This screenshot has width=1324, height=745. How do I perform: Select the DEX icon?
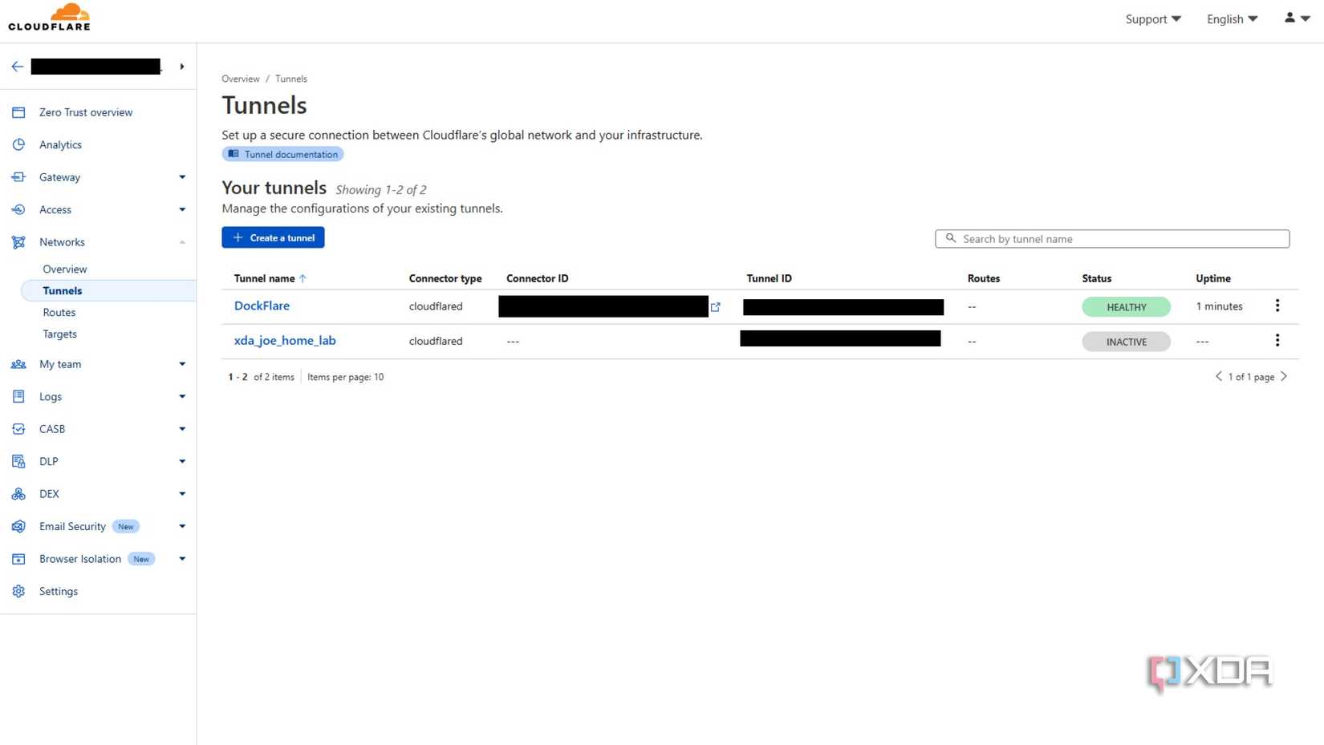pos(18,494)
